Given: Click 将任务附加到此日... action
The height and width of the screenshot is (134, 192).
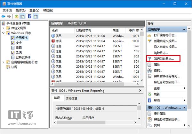Looking at the screenshot, I should click(x=166, y=82).
